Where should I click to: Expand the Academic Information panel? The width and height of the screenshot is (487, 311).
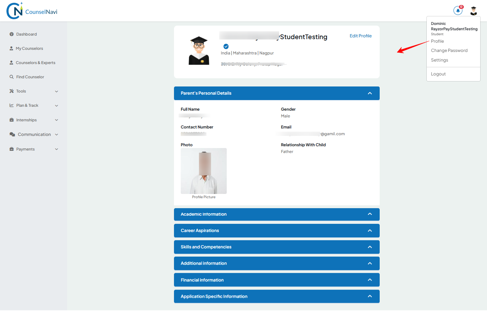pyautogui.click(x=370, y=214)
